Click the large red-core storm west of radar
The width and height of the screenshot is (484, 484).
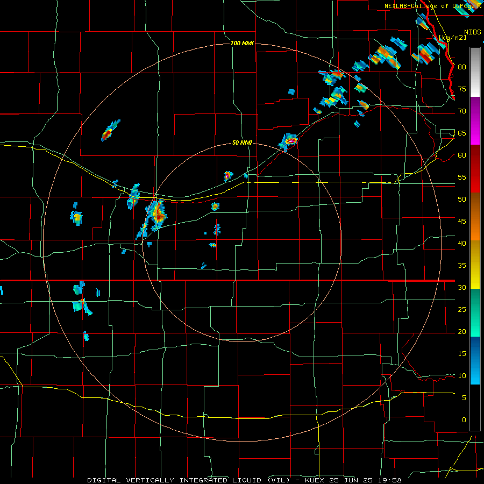156,215
